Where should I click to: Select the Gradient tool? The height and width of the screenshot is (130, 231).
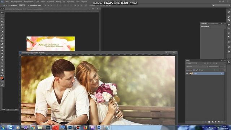[x=2, y=47]
